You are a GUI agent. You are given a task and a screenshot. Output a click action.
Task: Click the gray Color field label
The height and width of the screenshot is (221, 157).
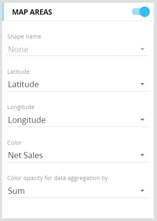point(15,143)
